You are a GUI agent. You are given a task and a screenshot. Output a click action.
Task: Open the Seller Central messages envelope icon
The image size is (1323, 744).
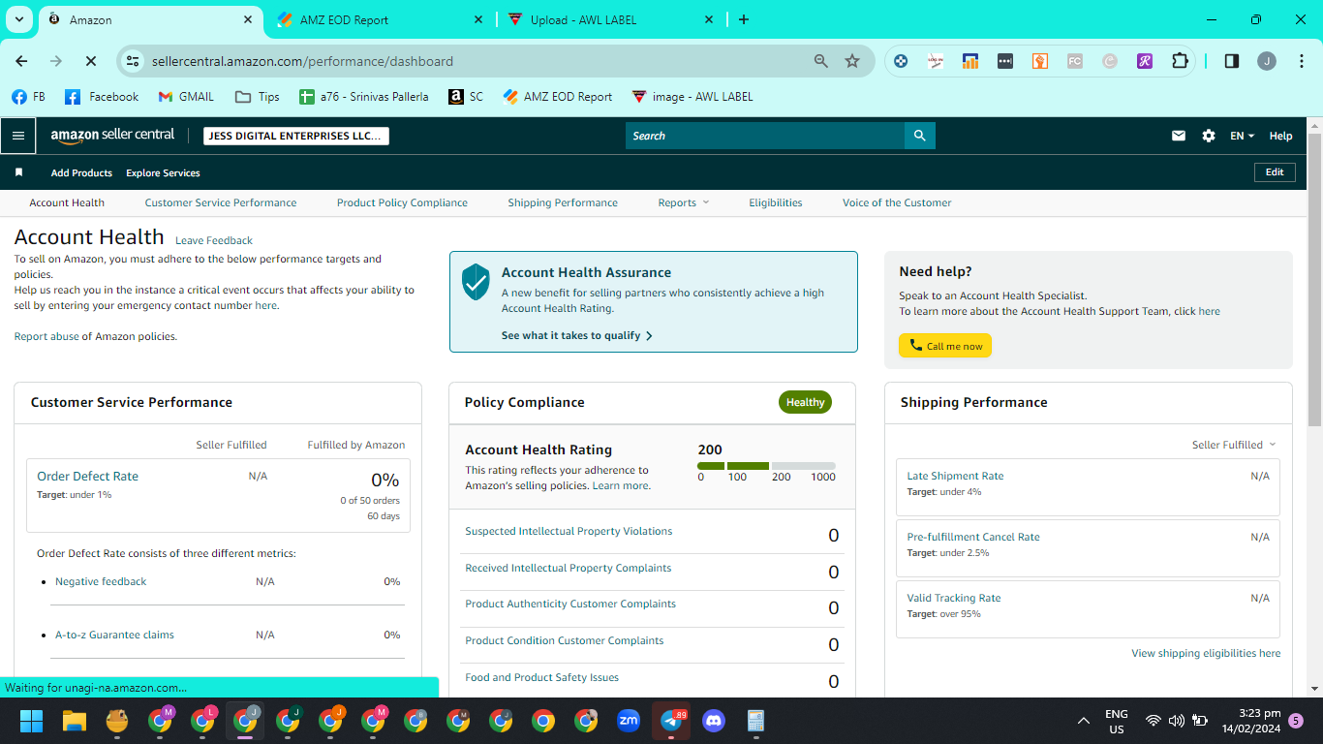coord(1179,136)
